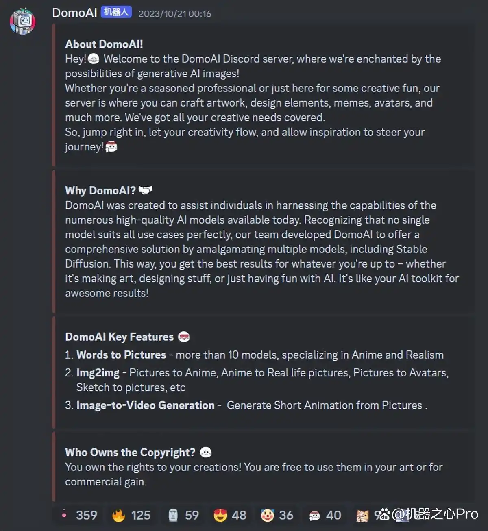Toggle the fire reaction with 125
The height and width of the screenshot is (531, 488).
coord(131,515)
